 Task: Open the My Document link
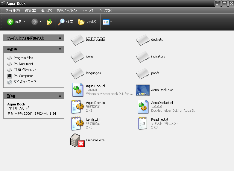pyautogui.click(x=24, y=64)
